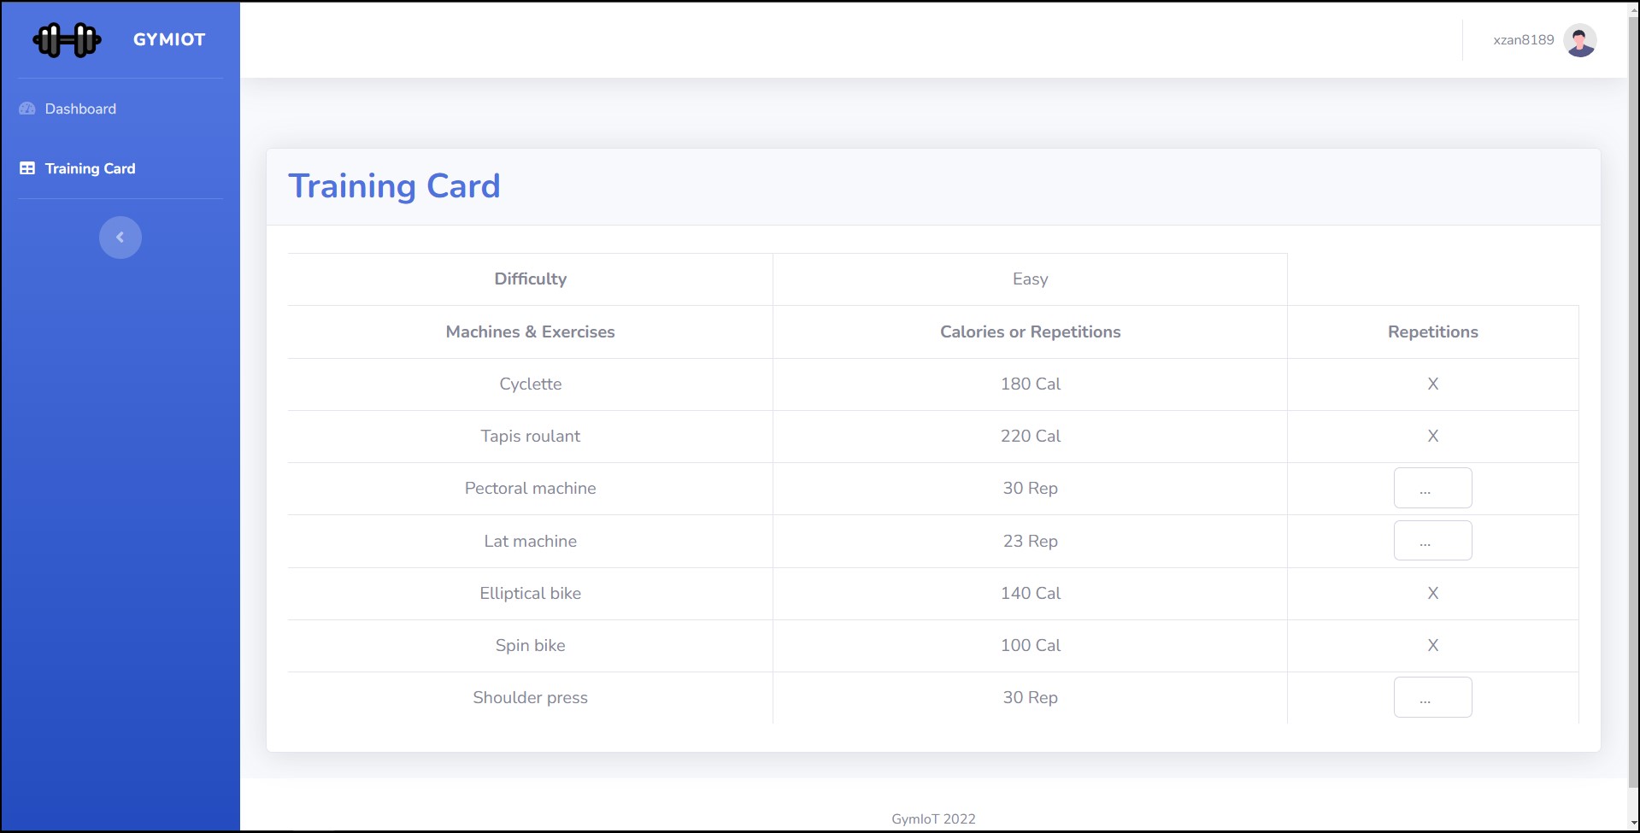The width and height of the screenshot is (1640, 833).
Task: Select the Spin bike cell
Action: click(x=531, y=645)
